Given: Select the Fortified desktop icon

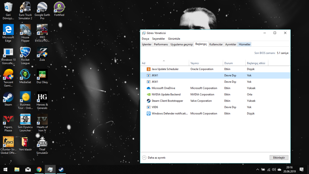Looking at the screenshot, I should [x=59, y=9].
